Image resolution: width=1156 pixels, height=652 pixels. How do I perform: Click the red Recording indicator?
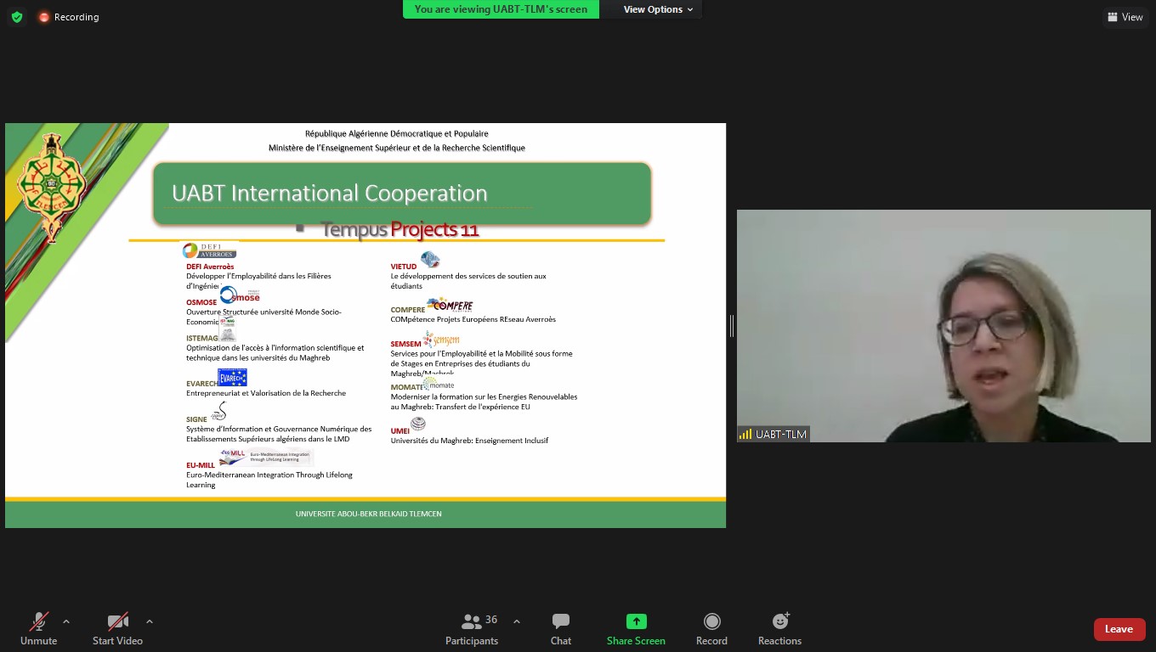[x=69, y=17]
